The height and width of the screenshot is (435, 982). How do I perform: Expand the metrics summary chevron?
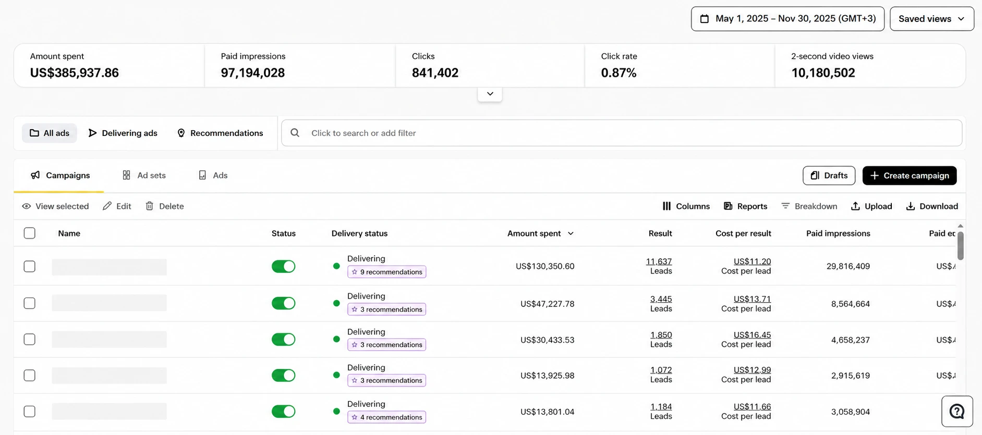pos(490,94)
